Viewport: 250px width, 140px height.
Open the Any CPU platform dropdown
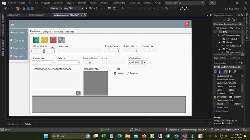click(x=73, y=9)
